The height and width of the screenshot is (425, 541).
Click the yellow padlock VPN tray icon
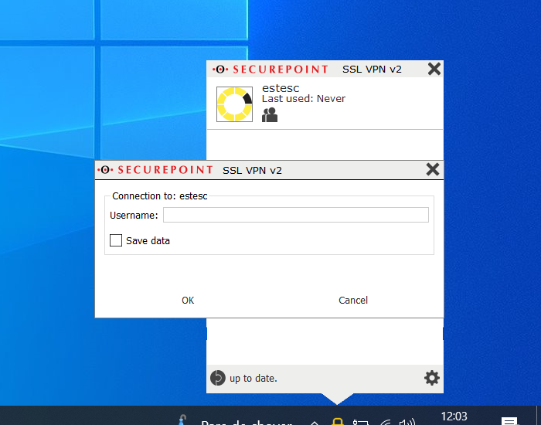[x=338, y=421]
